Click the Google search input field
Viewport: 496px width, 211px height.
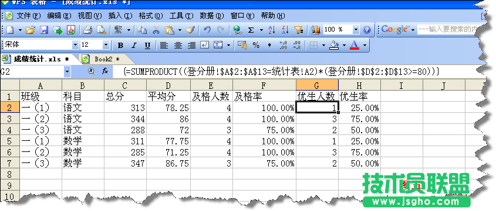click(449, 30)
